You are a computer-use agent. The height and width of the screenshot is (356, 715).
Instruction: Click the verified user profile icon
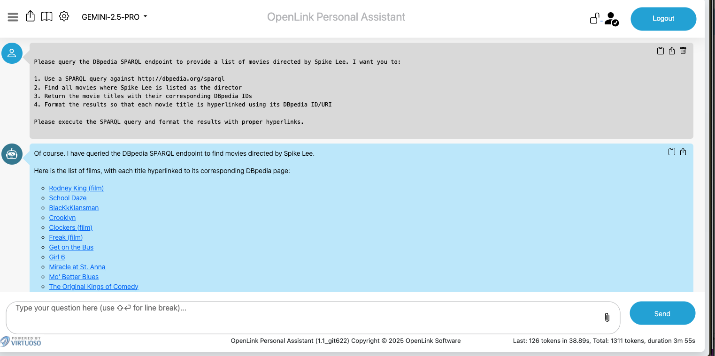pyautogui.click(x=611, y=19)
